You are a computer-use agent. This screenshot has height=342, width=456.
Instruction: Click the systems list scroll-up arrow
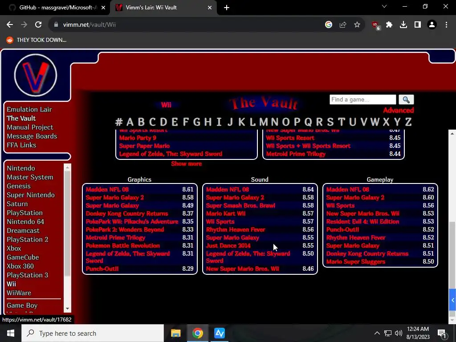[x=68, y=167]
